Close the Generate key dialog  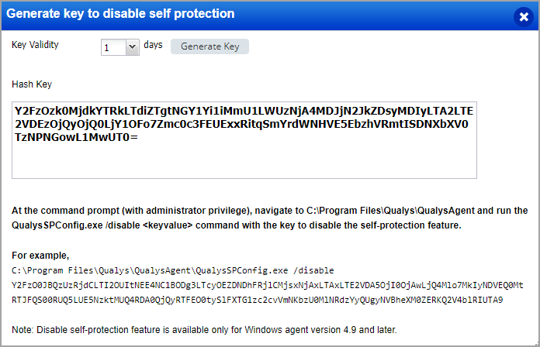tap(523, 15)
